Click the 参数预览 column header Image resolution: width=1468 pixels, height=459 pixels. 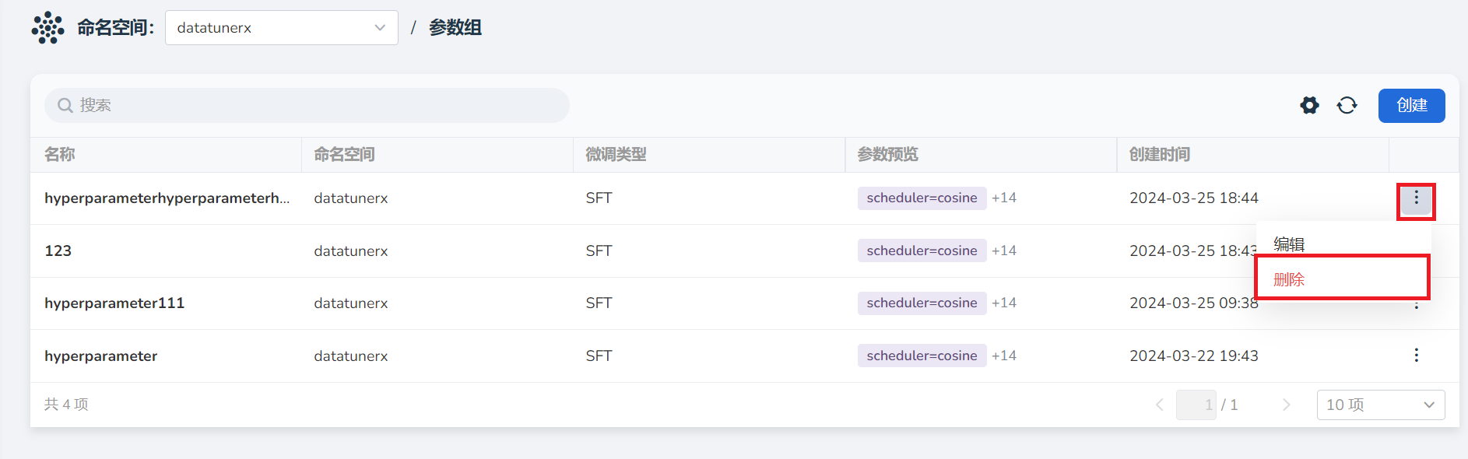(x=887, y=155)
